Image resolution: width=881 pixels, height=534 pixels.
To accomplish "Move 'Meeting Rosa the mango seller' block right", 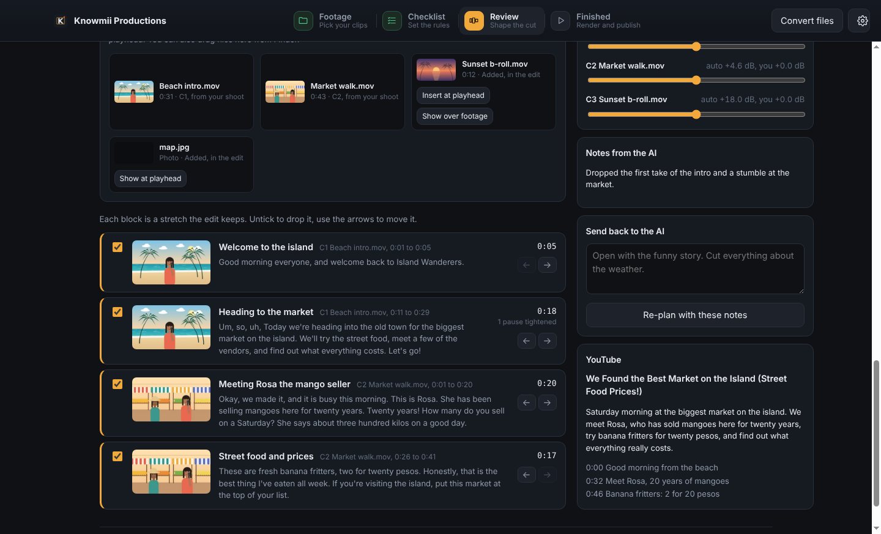I will (x=548, y=402).
